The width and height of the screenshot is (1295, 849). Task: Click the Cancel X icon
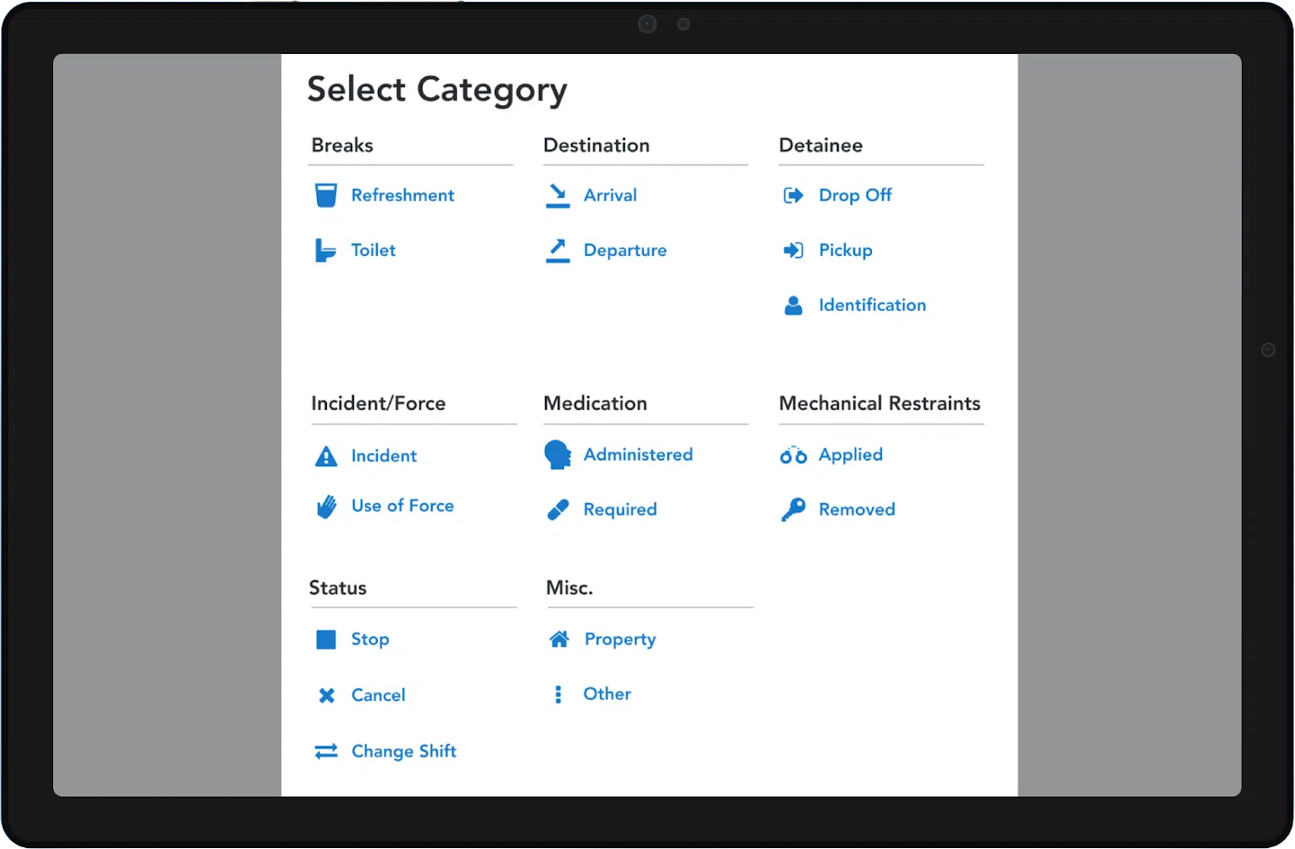326,695
